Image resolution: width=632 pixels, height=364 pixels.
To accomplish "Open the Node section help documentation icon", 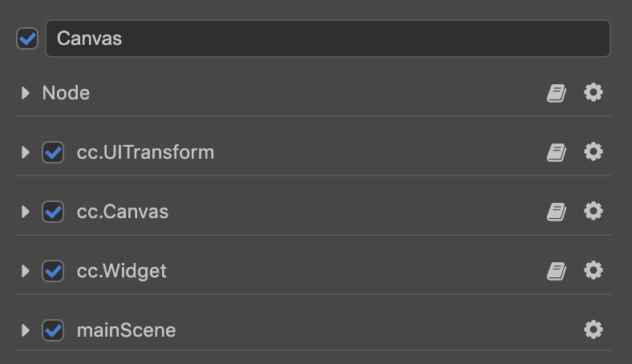I will point(557,93).
